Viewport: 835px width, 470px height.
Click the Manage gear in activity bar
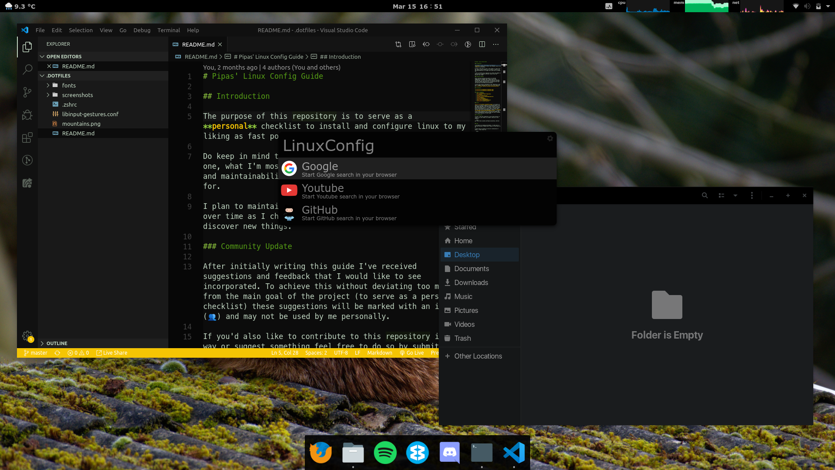point(27,336)
